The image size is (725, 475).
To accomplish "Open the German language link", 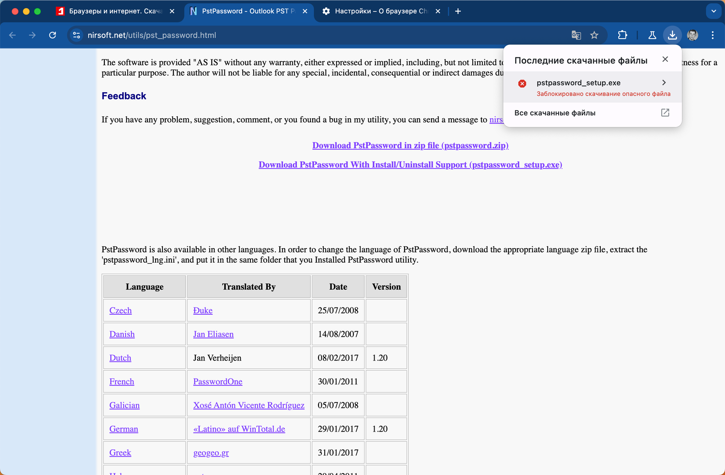I will (x=124, y=429).
